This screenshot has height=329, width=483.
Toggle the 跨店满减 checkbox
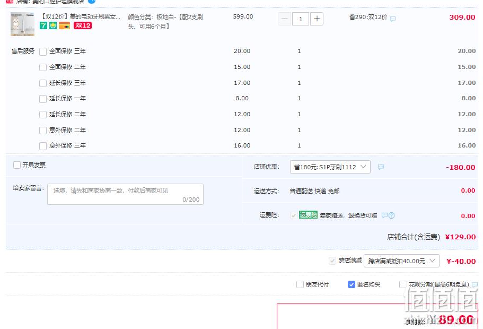tap(332, 261)
